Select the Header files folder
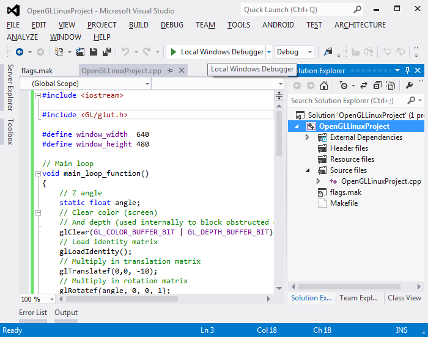This screenshot has height=337, width=428. coord(349,148)
